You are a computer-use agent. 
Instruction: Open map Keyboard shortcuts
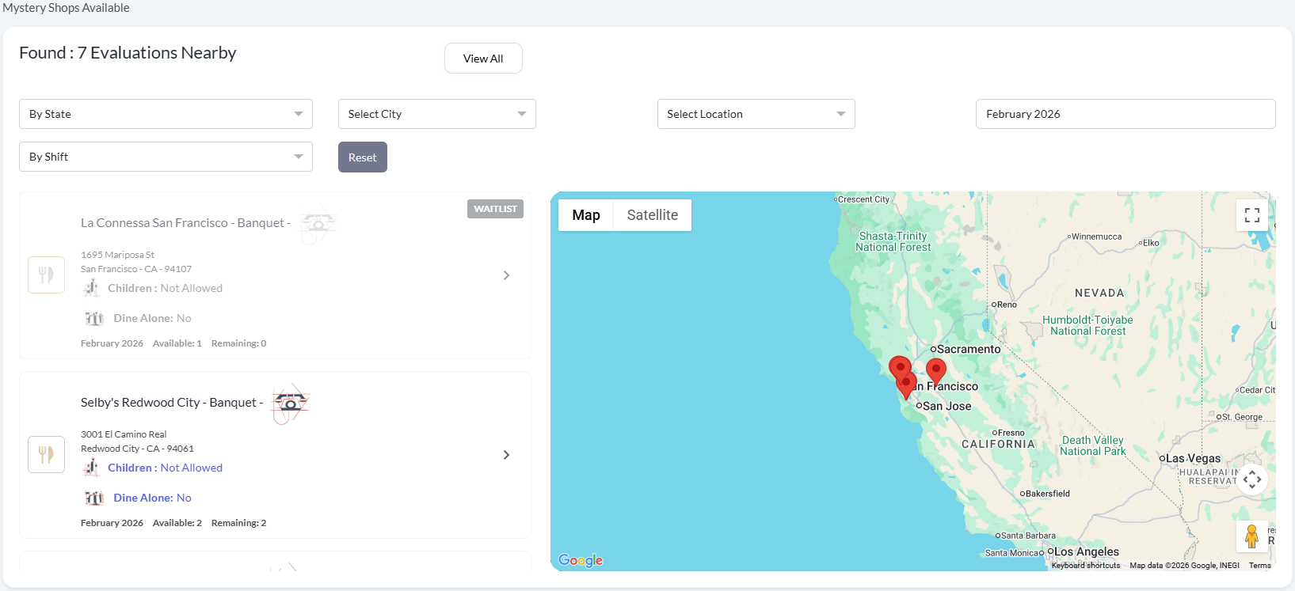pyautogui.click(x=1086, y=566)
